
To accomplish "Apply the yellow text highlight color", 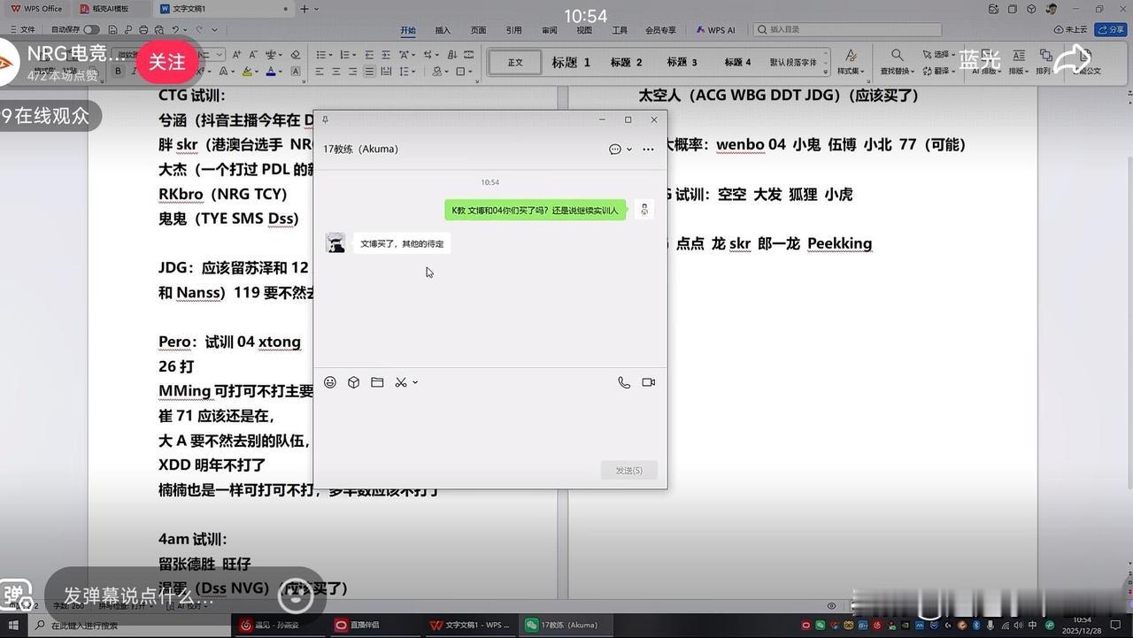I will [x=248, y=72].
